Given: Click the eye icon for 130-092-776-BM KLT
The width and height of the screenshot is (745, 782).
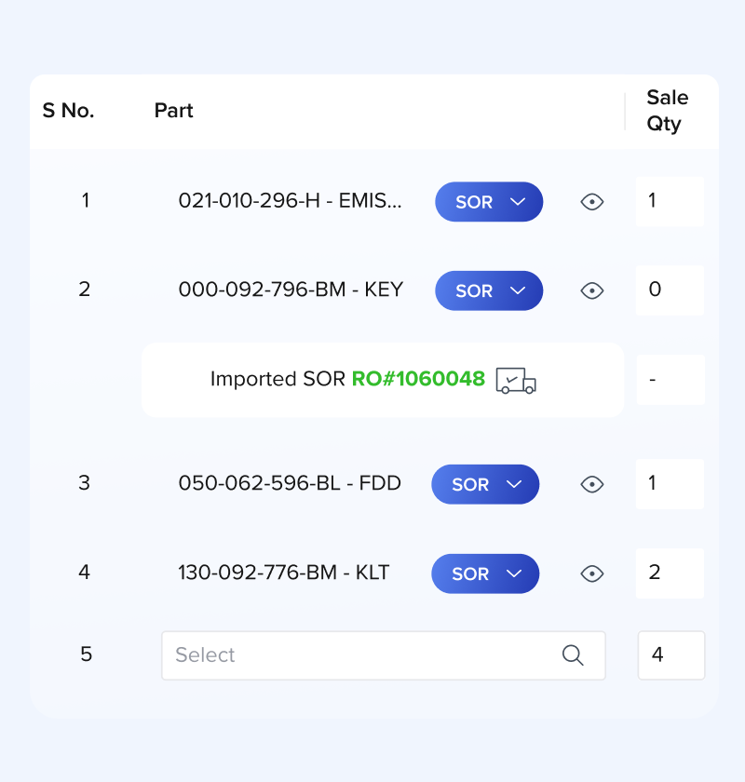Looking at the screenshot, I should coord(591,573).
